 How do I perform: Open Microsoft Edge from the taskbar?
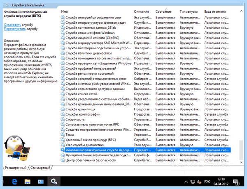pos(14,182)
